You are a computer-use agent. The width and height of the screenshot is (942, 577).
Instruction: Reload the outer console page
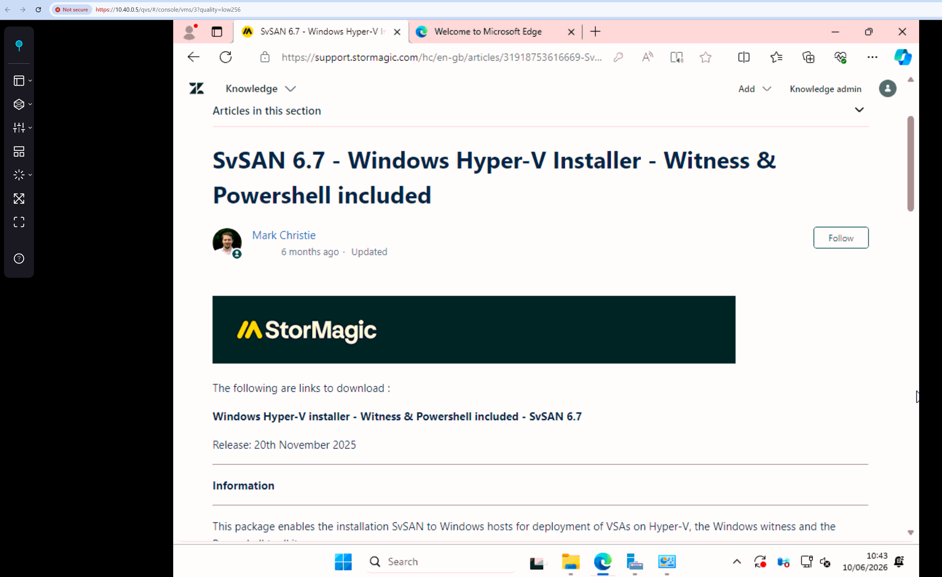[x=38, y=9]
